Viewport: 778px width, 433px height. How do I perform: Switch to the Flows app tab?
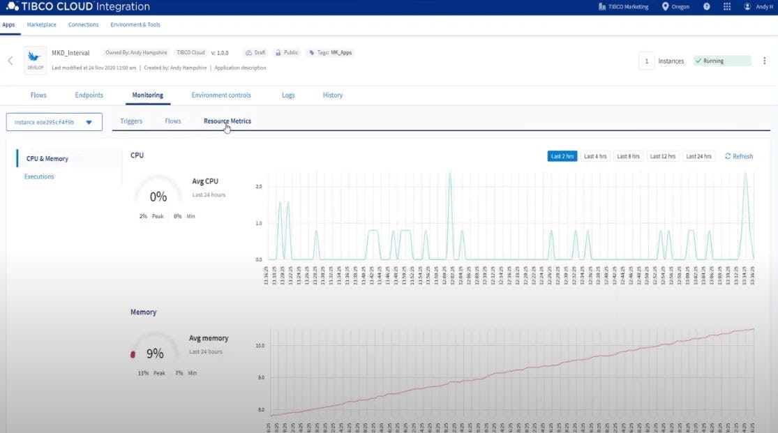(38, 96)
